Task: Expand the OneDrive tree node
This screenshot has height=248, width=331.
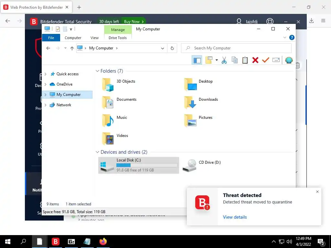Action: (45, 84)
